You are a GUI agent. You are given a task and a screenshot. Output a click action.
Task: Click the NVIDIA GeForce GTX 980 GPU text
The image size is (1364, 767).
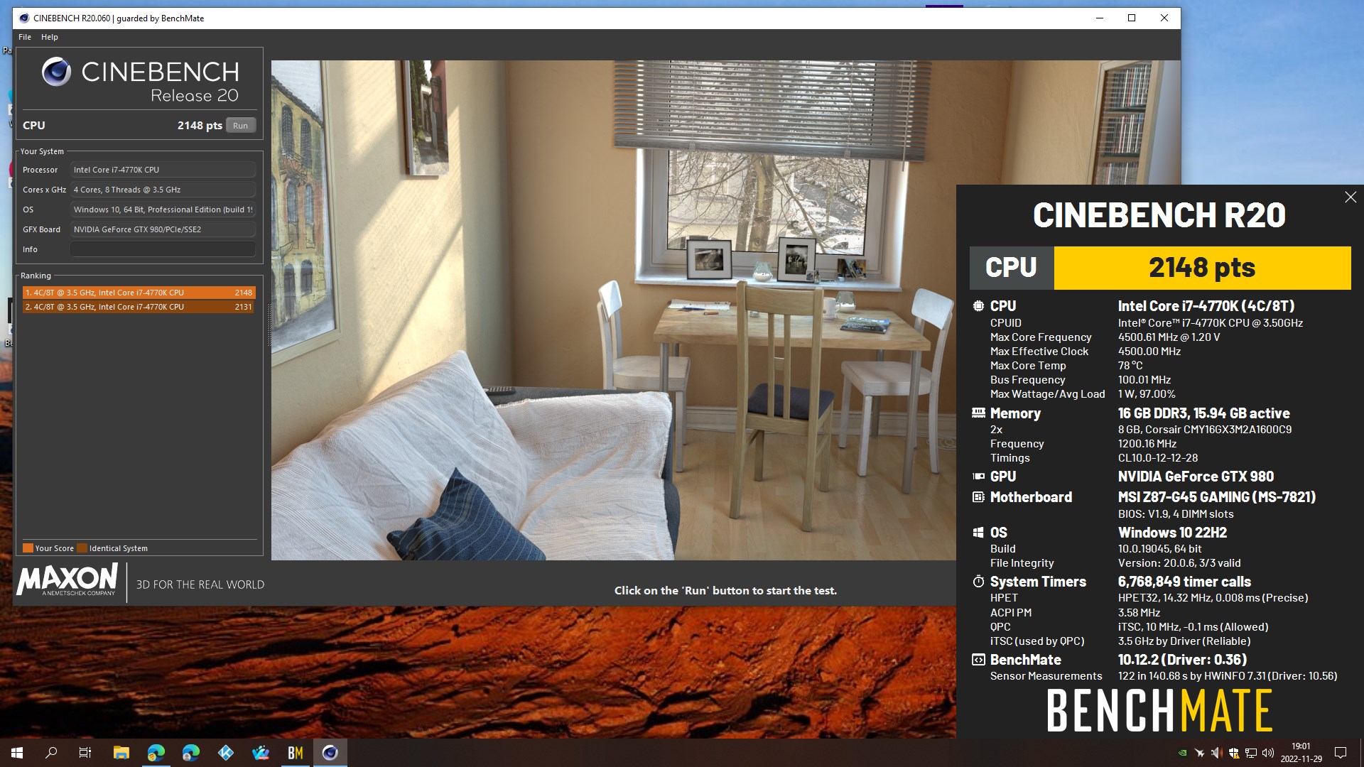click(x=1196, y=477)
